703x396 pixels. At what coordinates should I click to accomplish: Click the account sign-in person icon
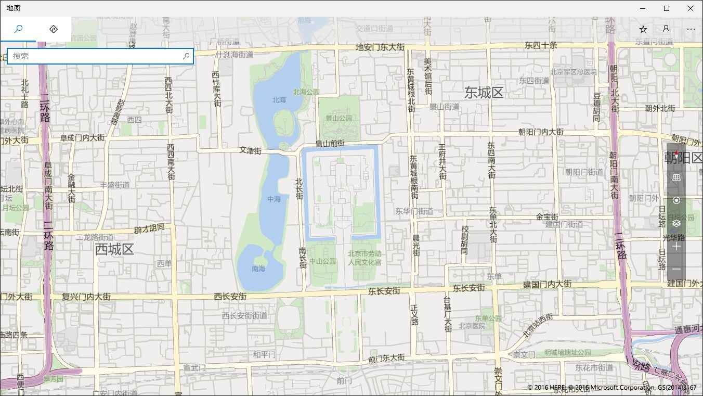click(667, 29)
